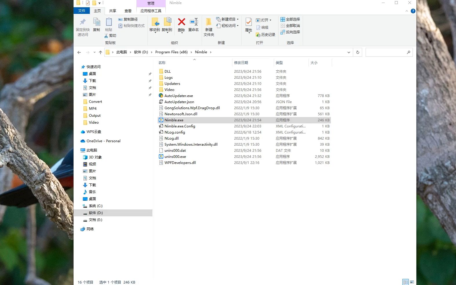This screenshot has width=456, height=285.
Task: Open Documents (E:) drive in sidebar
Action: (x=95, y=220)
